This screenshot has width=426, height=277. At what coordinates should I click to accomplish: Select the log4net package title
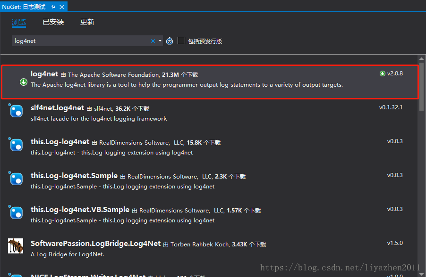pos(44,74)
